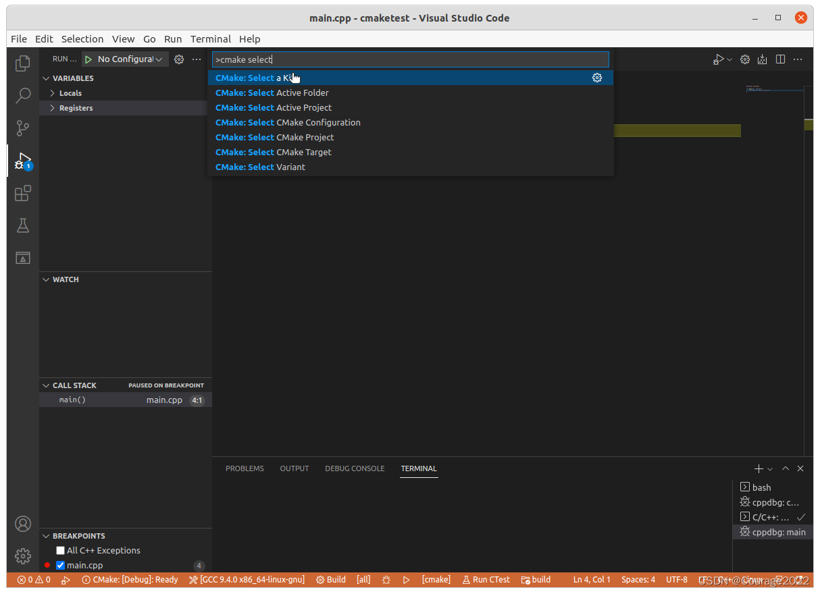
Task: Open the Run and Debug view
Action: pos(23,161)
